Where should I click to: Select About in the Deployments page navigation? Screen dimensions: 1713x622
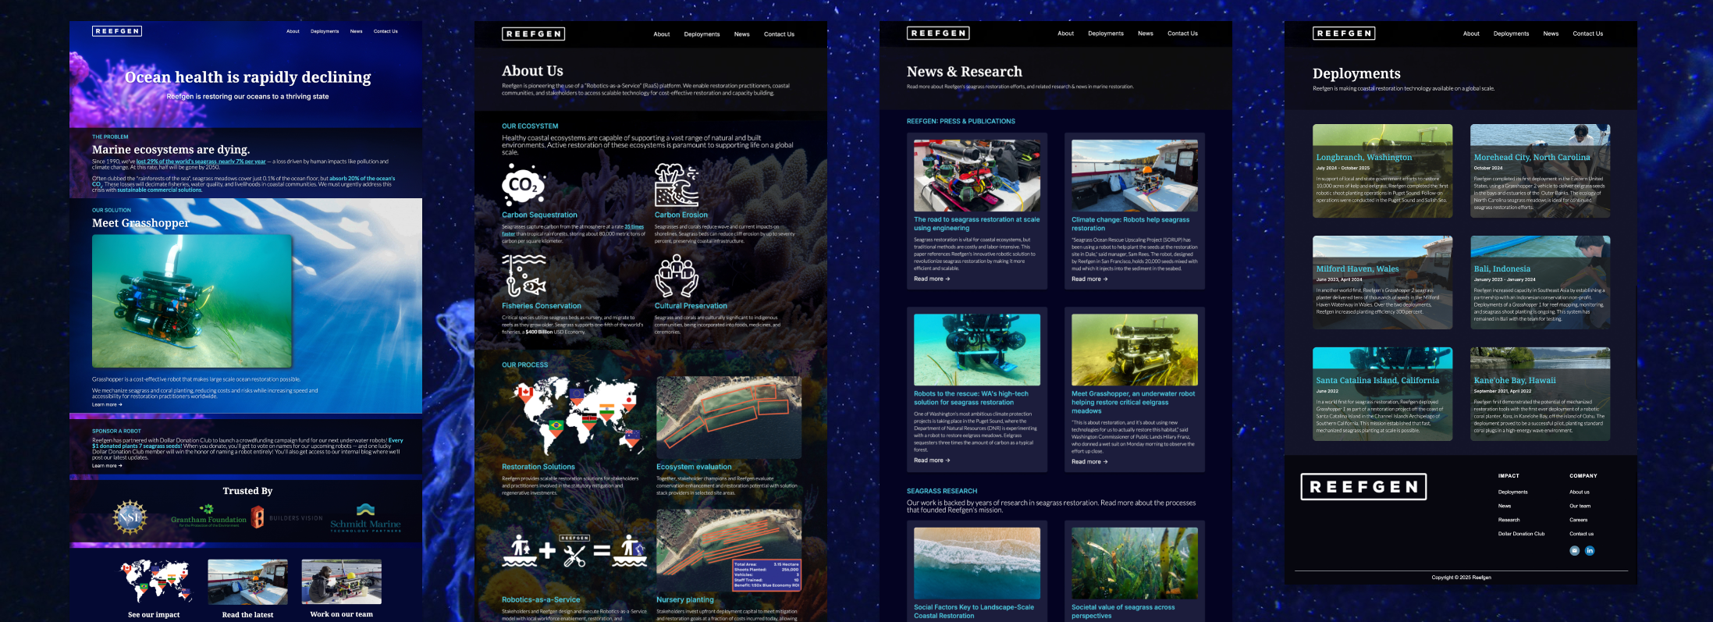click(x=1471, y=34)
